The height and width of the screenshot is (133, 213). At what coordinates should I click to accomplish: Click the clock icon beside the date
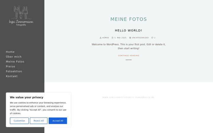point(112,38)
